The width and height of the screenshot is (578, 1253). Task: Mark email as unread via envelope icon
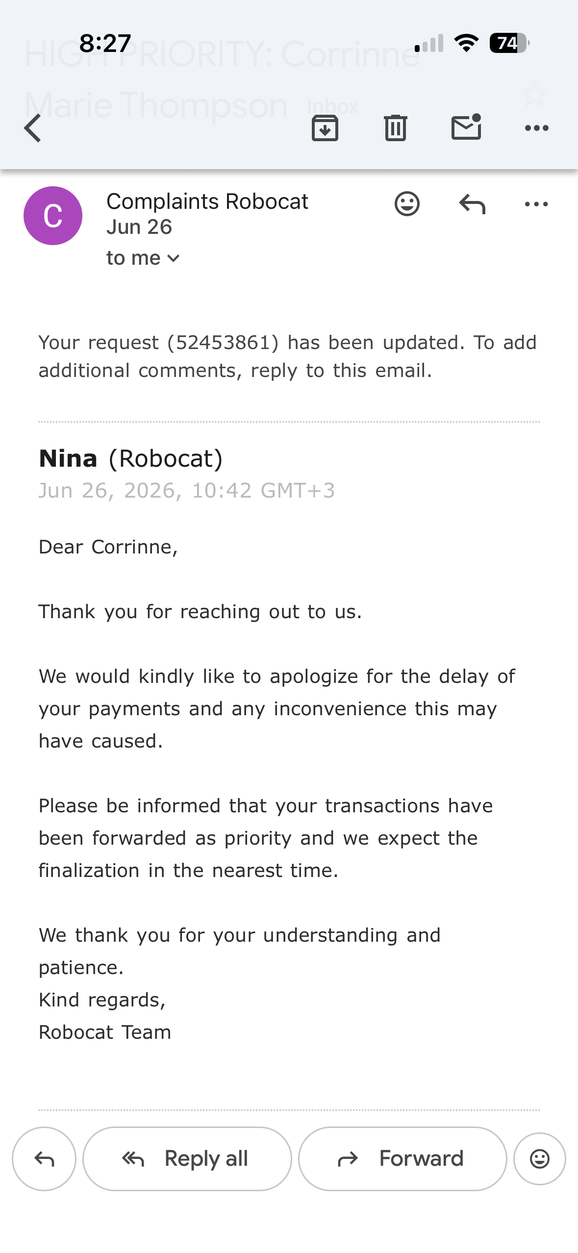click(466, 127)
